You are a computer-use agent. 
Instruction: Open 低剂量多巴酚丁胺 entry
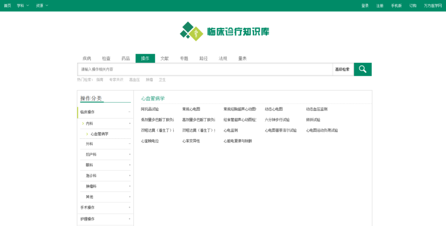coord(157,120)
